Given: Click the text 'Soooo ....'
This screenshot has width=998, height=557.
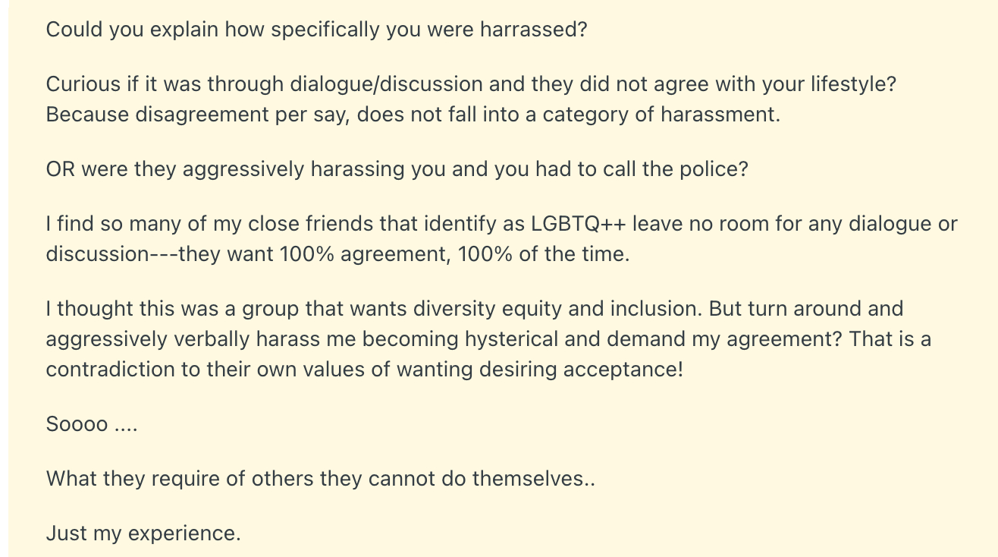Looking at the screenshot, I should tap(91, 424).
